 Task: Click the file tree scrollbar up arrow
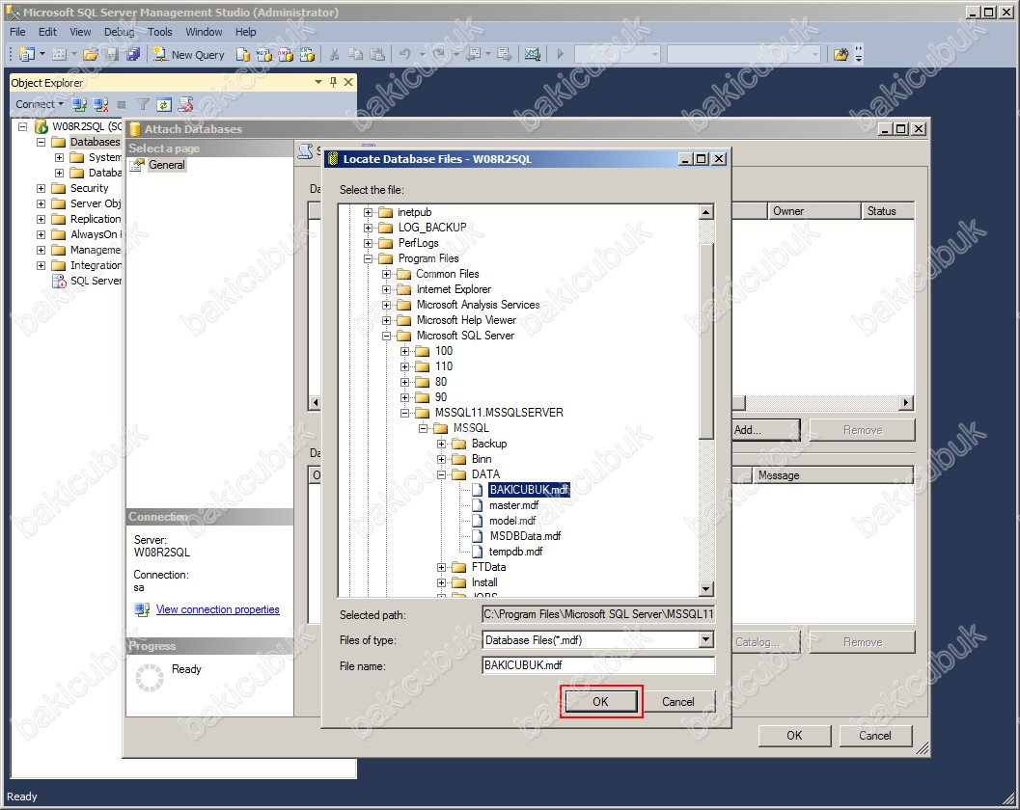point(706,212)
